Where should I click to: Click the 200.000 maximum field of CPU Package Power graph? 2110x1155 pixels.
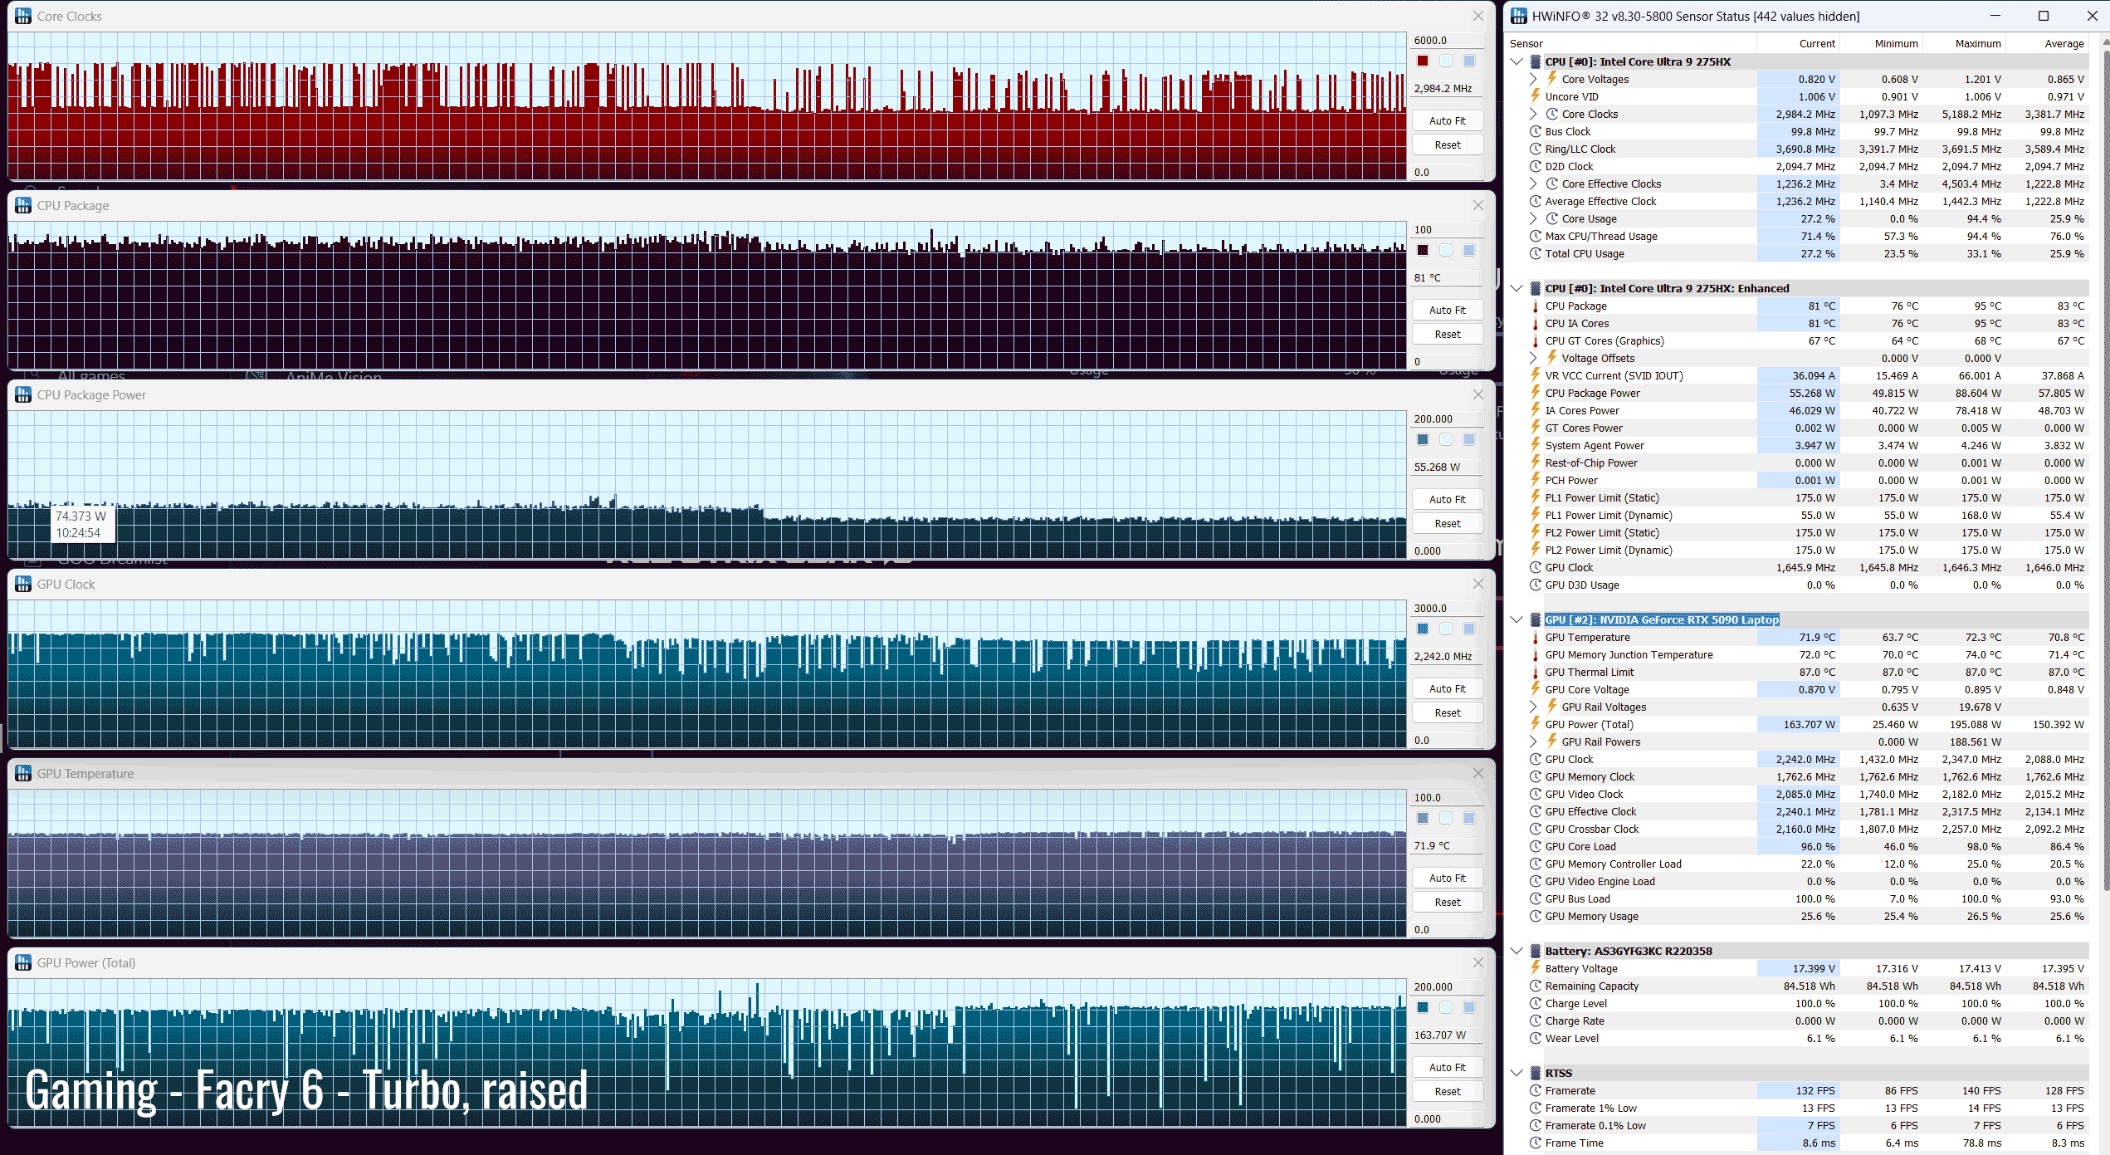coord(1446,418)
